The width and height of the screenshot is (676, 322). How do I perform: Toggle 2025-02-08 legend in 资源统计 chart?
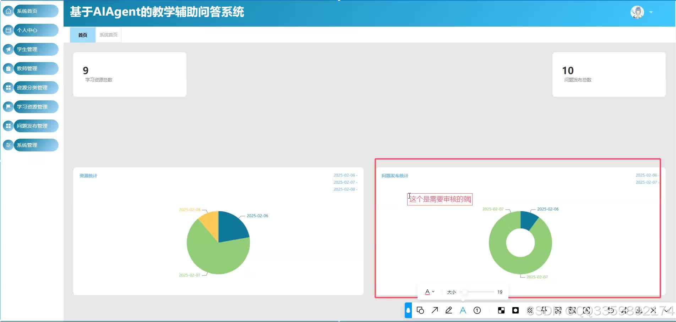tap(345, 189)
